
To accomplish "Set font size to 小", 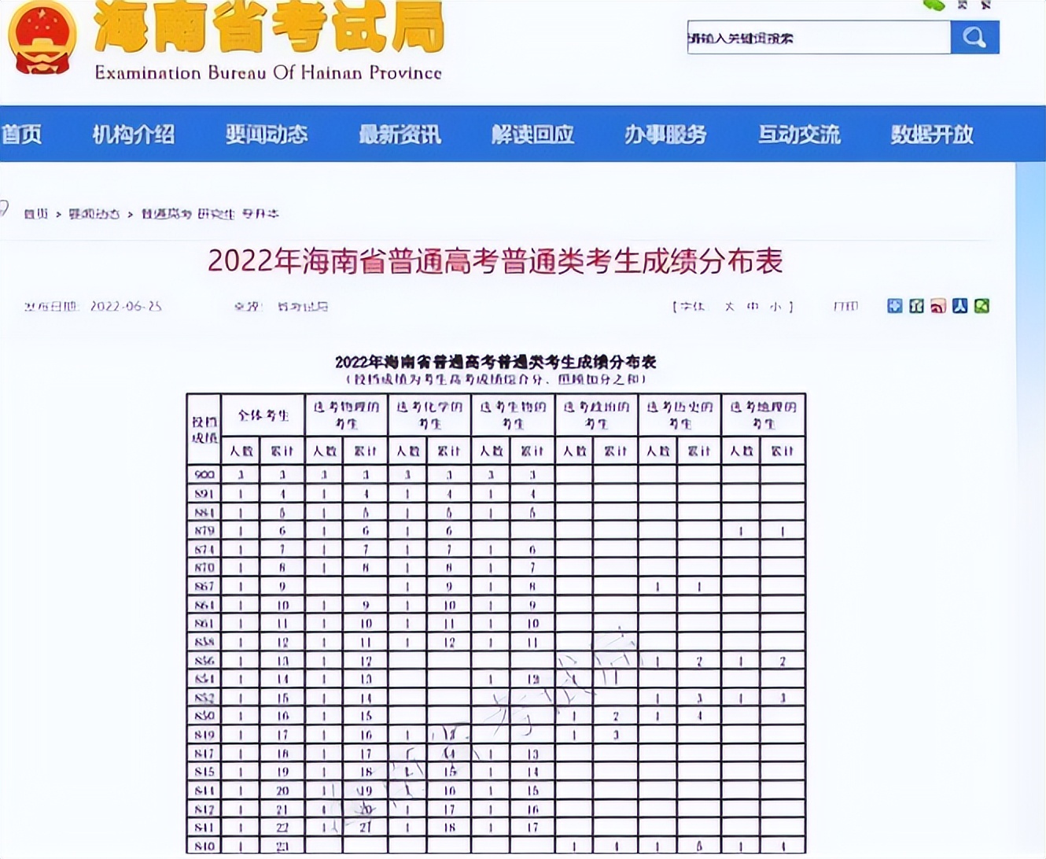I will click(775, 307).
